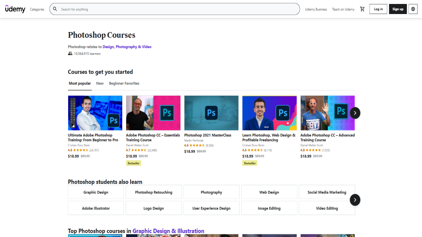Click 4.8 rating on Advanced course

[302, 150]
